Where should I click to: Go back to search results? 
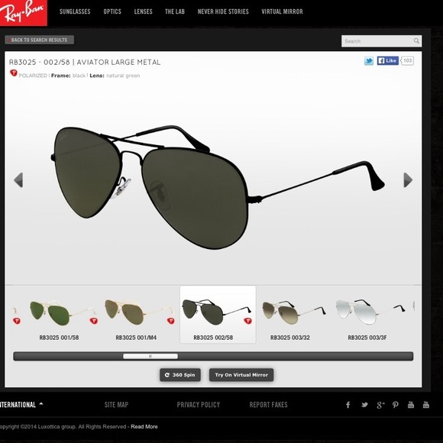(x=39, y=40)
